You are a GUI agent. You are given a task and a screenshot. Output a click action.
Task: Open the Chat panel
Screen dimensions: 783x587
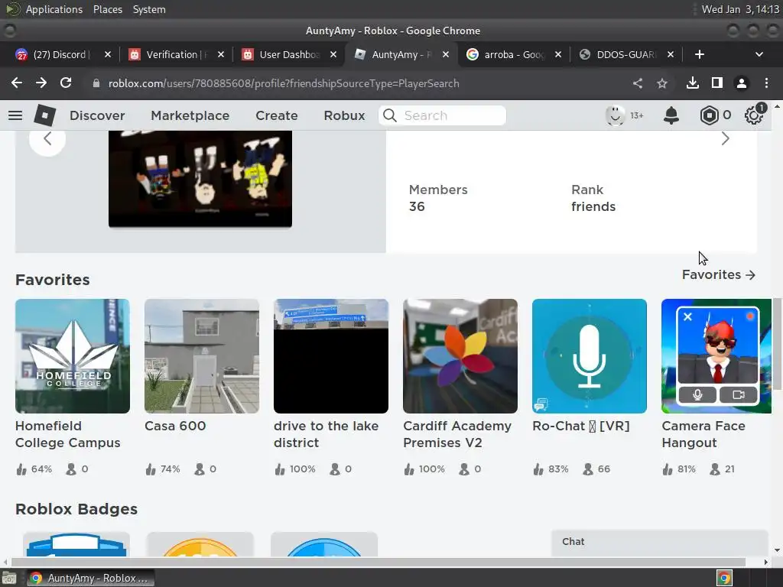click(x=659, y=543)
